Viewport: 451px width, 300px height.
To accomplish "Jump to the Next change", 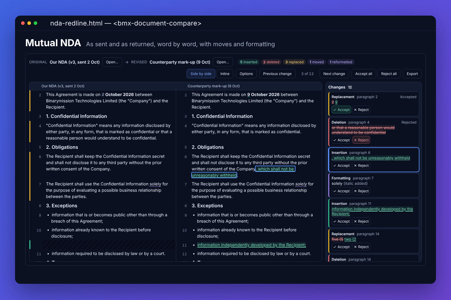I will pyautogui.click(x=334, y=74).
